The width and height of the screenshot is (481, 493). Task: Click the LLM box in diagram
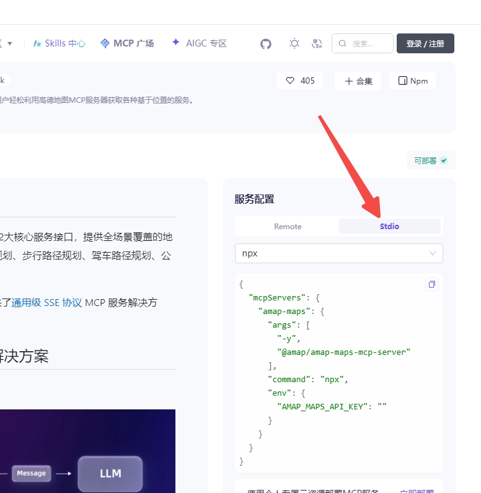point(110,474)
